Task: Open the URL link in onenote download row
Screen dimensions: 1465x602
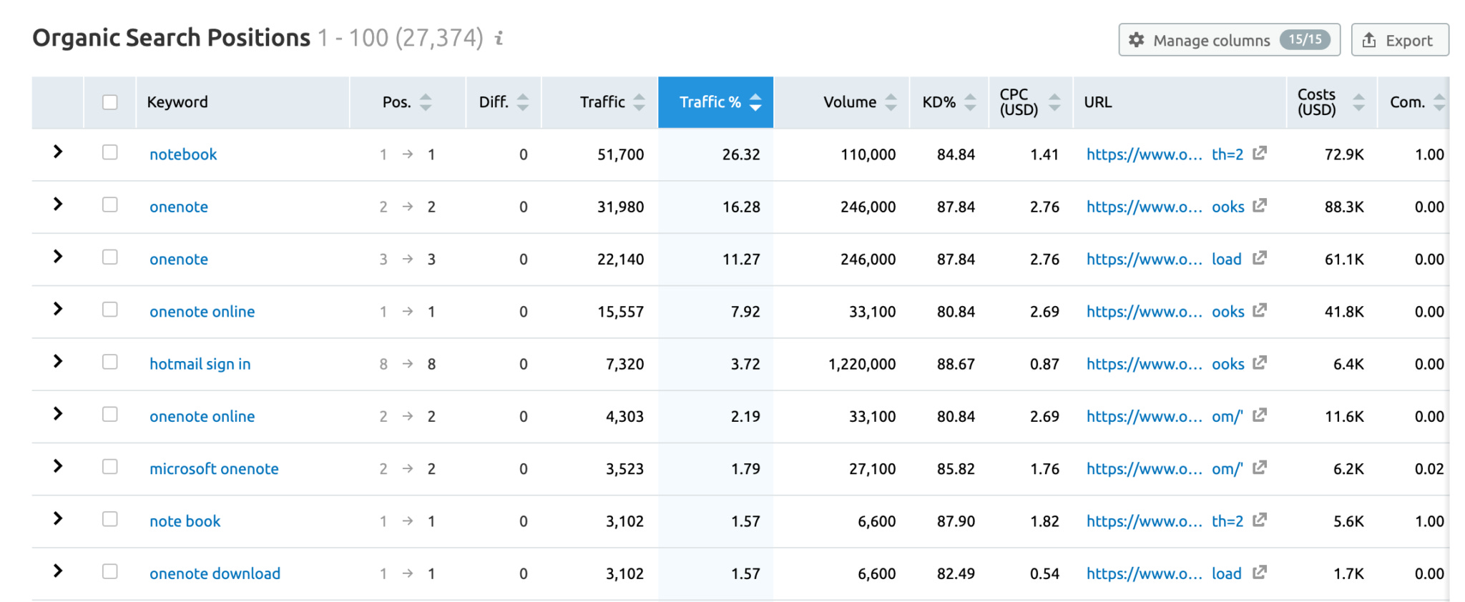Action: [x=1164, y=573]
